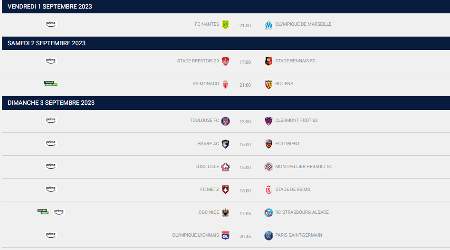This screenshot has width=450, height=250.
Task: Click the Samedi 2 Septembre 2023 header
Action: click(x=47, y=43)
